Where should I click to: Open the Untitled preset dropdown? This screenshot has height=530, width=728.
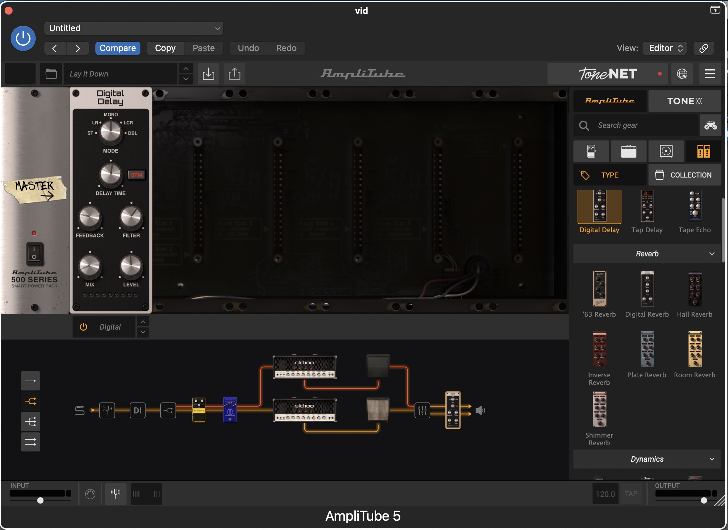133,28
